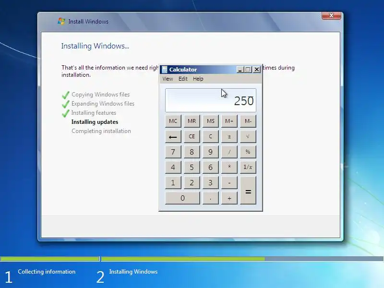The width and height of the screenshot is (384, 288).
Task: Open the Calculator View menu
Action: [x=168, y=79]
